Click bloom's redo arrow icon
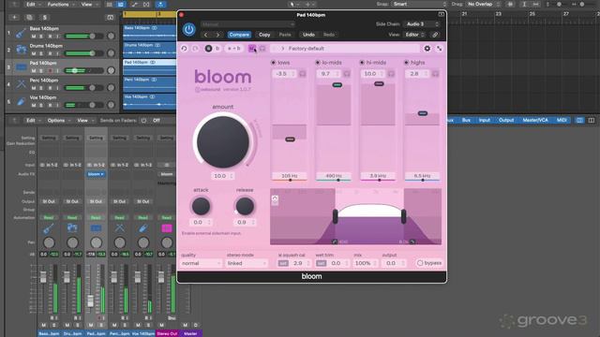The height and width of the screenshot is (337, 600). [195, 49]
